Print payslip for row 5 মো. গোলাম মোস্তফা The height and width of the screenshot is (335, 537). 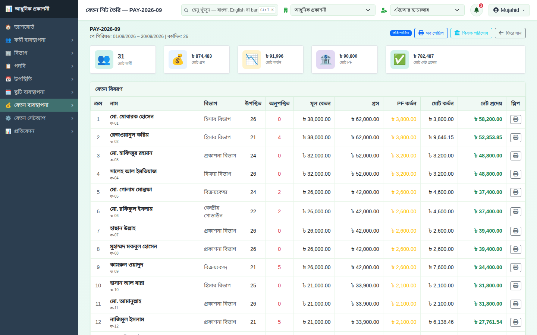click(515, 192)
